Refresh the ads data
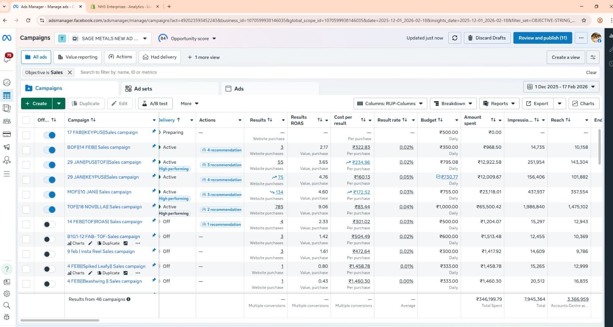The height and width of the screenshot is (327, 613). point(455,38)
